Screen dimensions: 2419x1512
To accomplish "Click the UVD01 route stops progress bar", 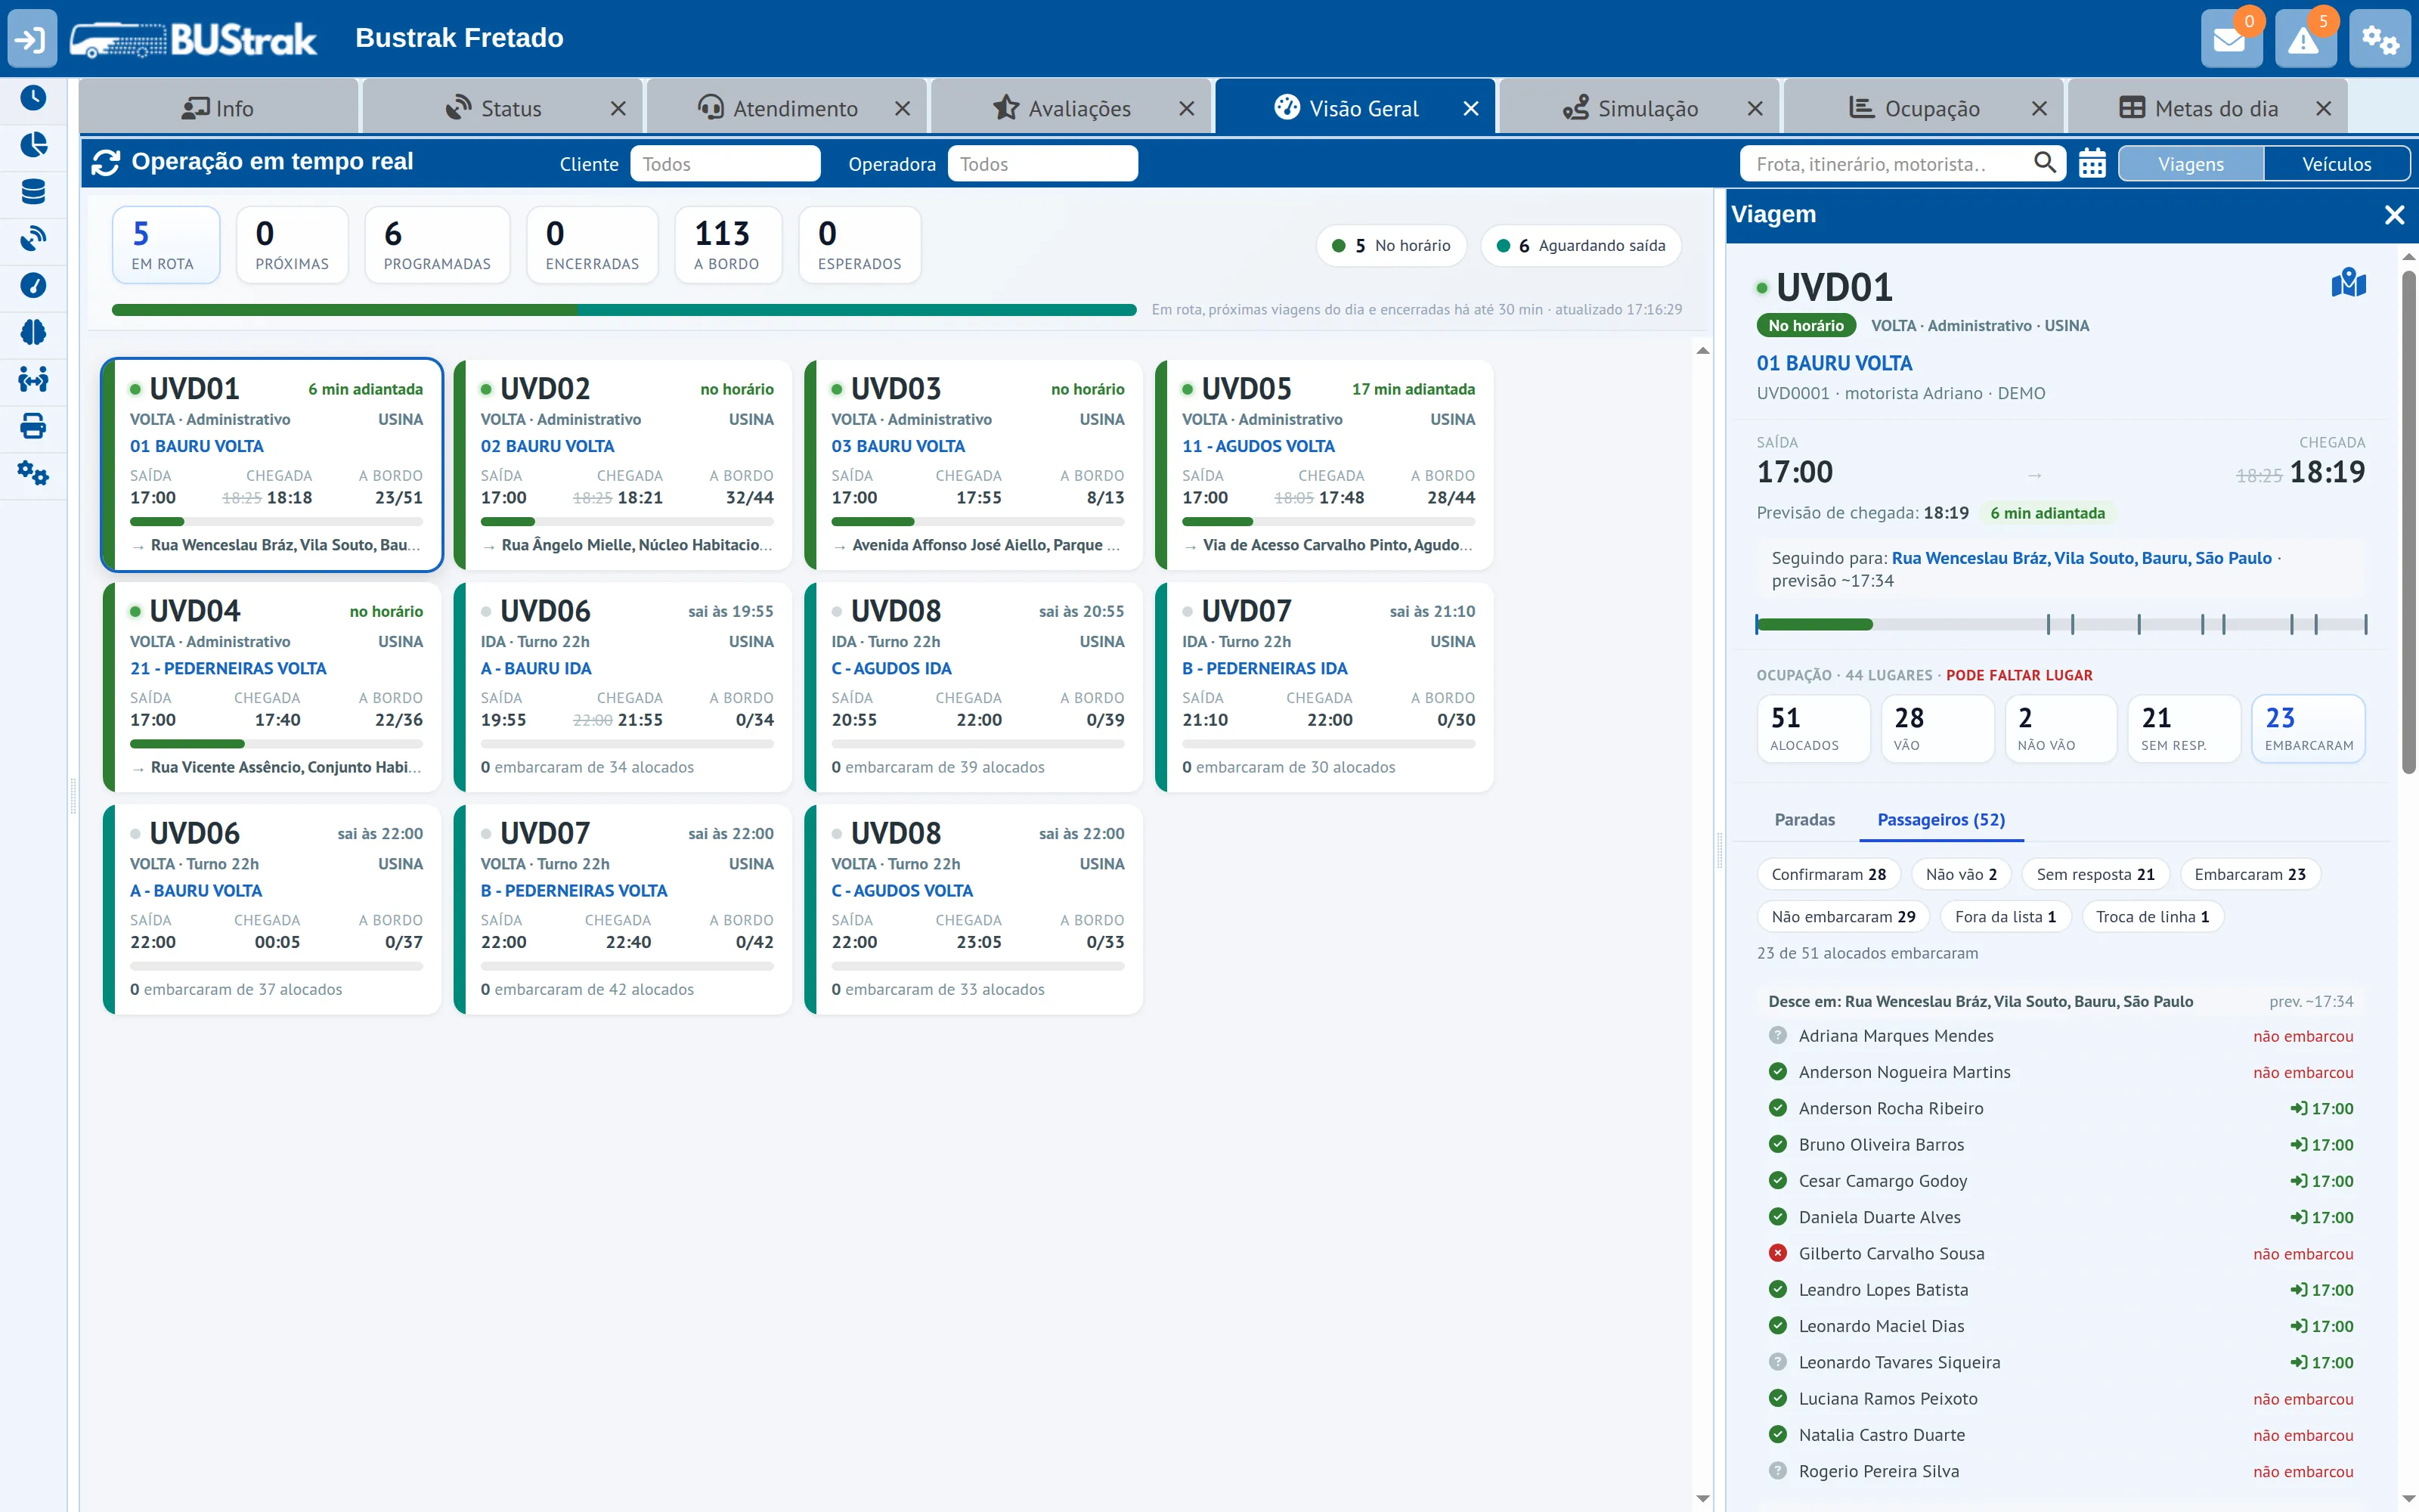I will [x=2061, y=625].
